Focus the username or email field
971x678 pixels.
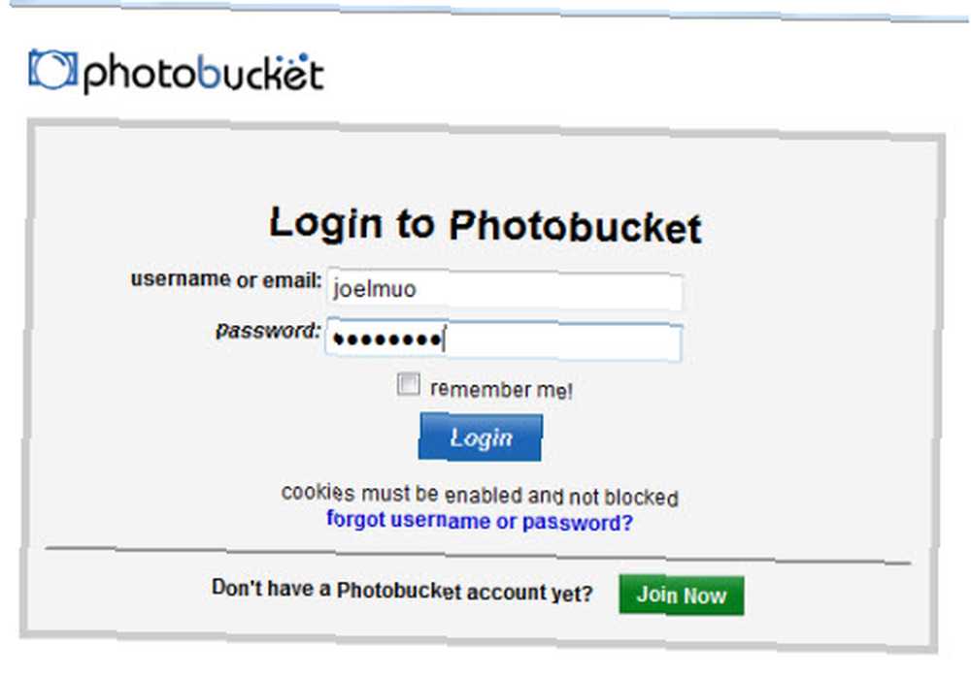[x=505, y=289]
